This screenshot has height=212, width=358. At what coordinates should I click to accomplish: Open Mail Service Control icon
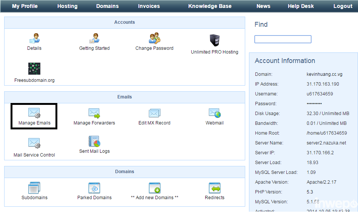click(x=34, y=143)
